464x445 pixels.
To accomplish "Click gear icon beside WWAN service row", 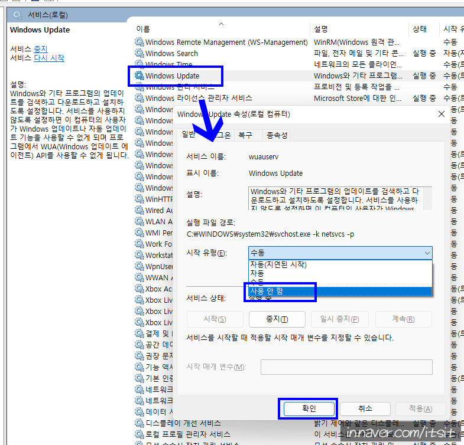I will (139, 277).
